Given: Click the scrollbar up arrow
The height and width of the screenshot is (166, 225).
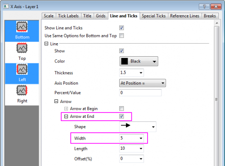Looking at the screenshot, I should pyautogui.click(x=217, y=23).
